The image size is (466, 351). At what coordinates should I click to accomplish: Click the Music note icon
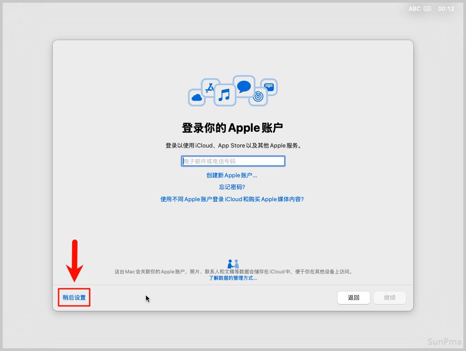224,95
